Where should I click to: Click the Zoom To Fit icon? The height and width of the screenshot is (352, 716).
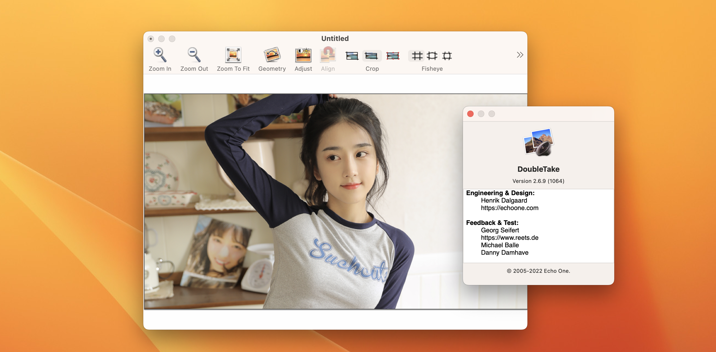233,55
